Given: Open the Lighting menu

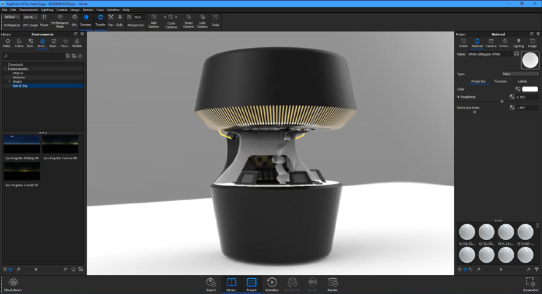Looking at the screenshot, I should [47, 10].
